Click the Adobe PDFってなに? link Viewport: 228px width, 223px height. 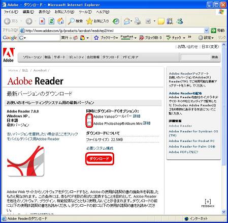pos(183,152)
